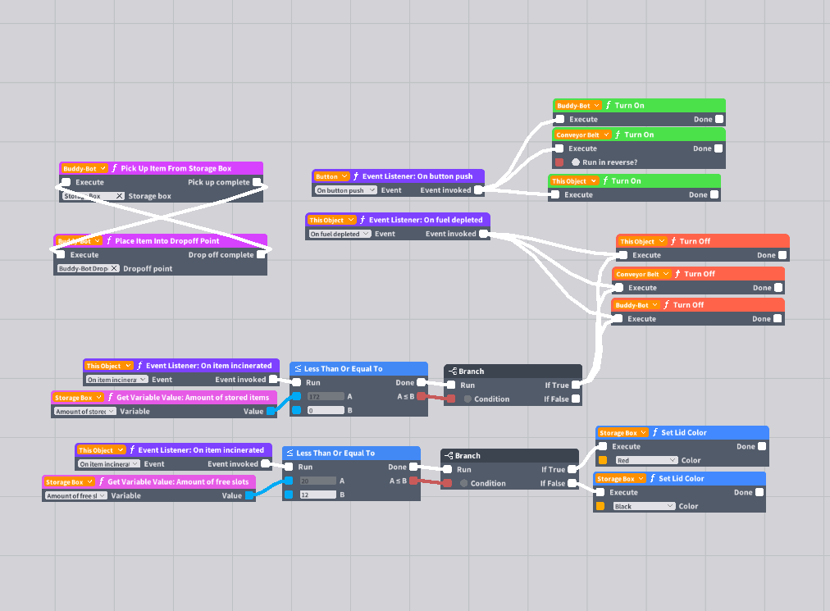830x611 pixels.
Task: Click the Branch icon on lower Branch node
Action: pos(449,455)
